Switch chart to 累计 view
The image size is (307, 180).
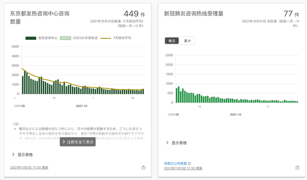tap(187, 41)
